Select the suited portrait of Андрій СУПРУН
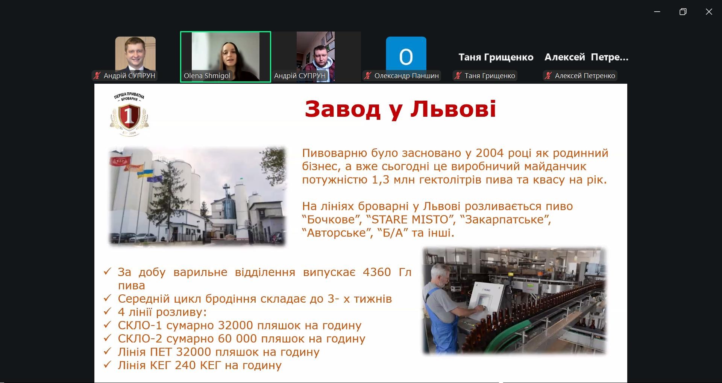This screenshot has height=383, width=722. (x=135, y=53)
